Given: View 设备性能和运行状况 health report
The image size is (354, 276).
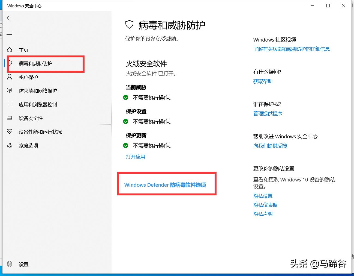Looking at the screenshot, I should coord(40,132).
